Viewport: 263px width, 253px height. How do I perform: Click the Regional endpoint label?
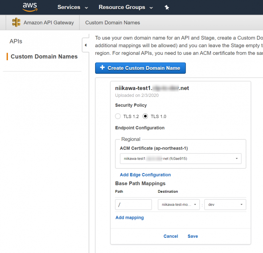[131, 139]
